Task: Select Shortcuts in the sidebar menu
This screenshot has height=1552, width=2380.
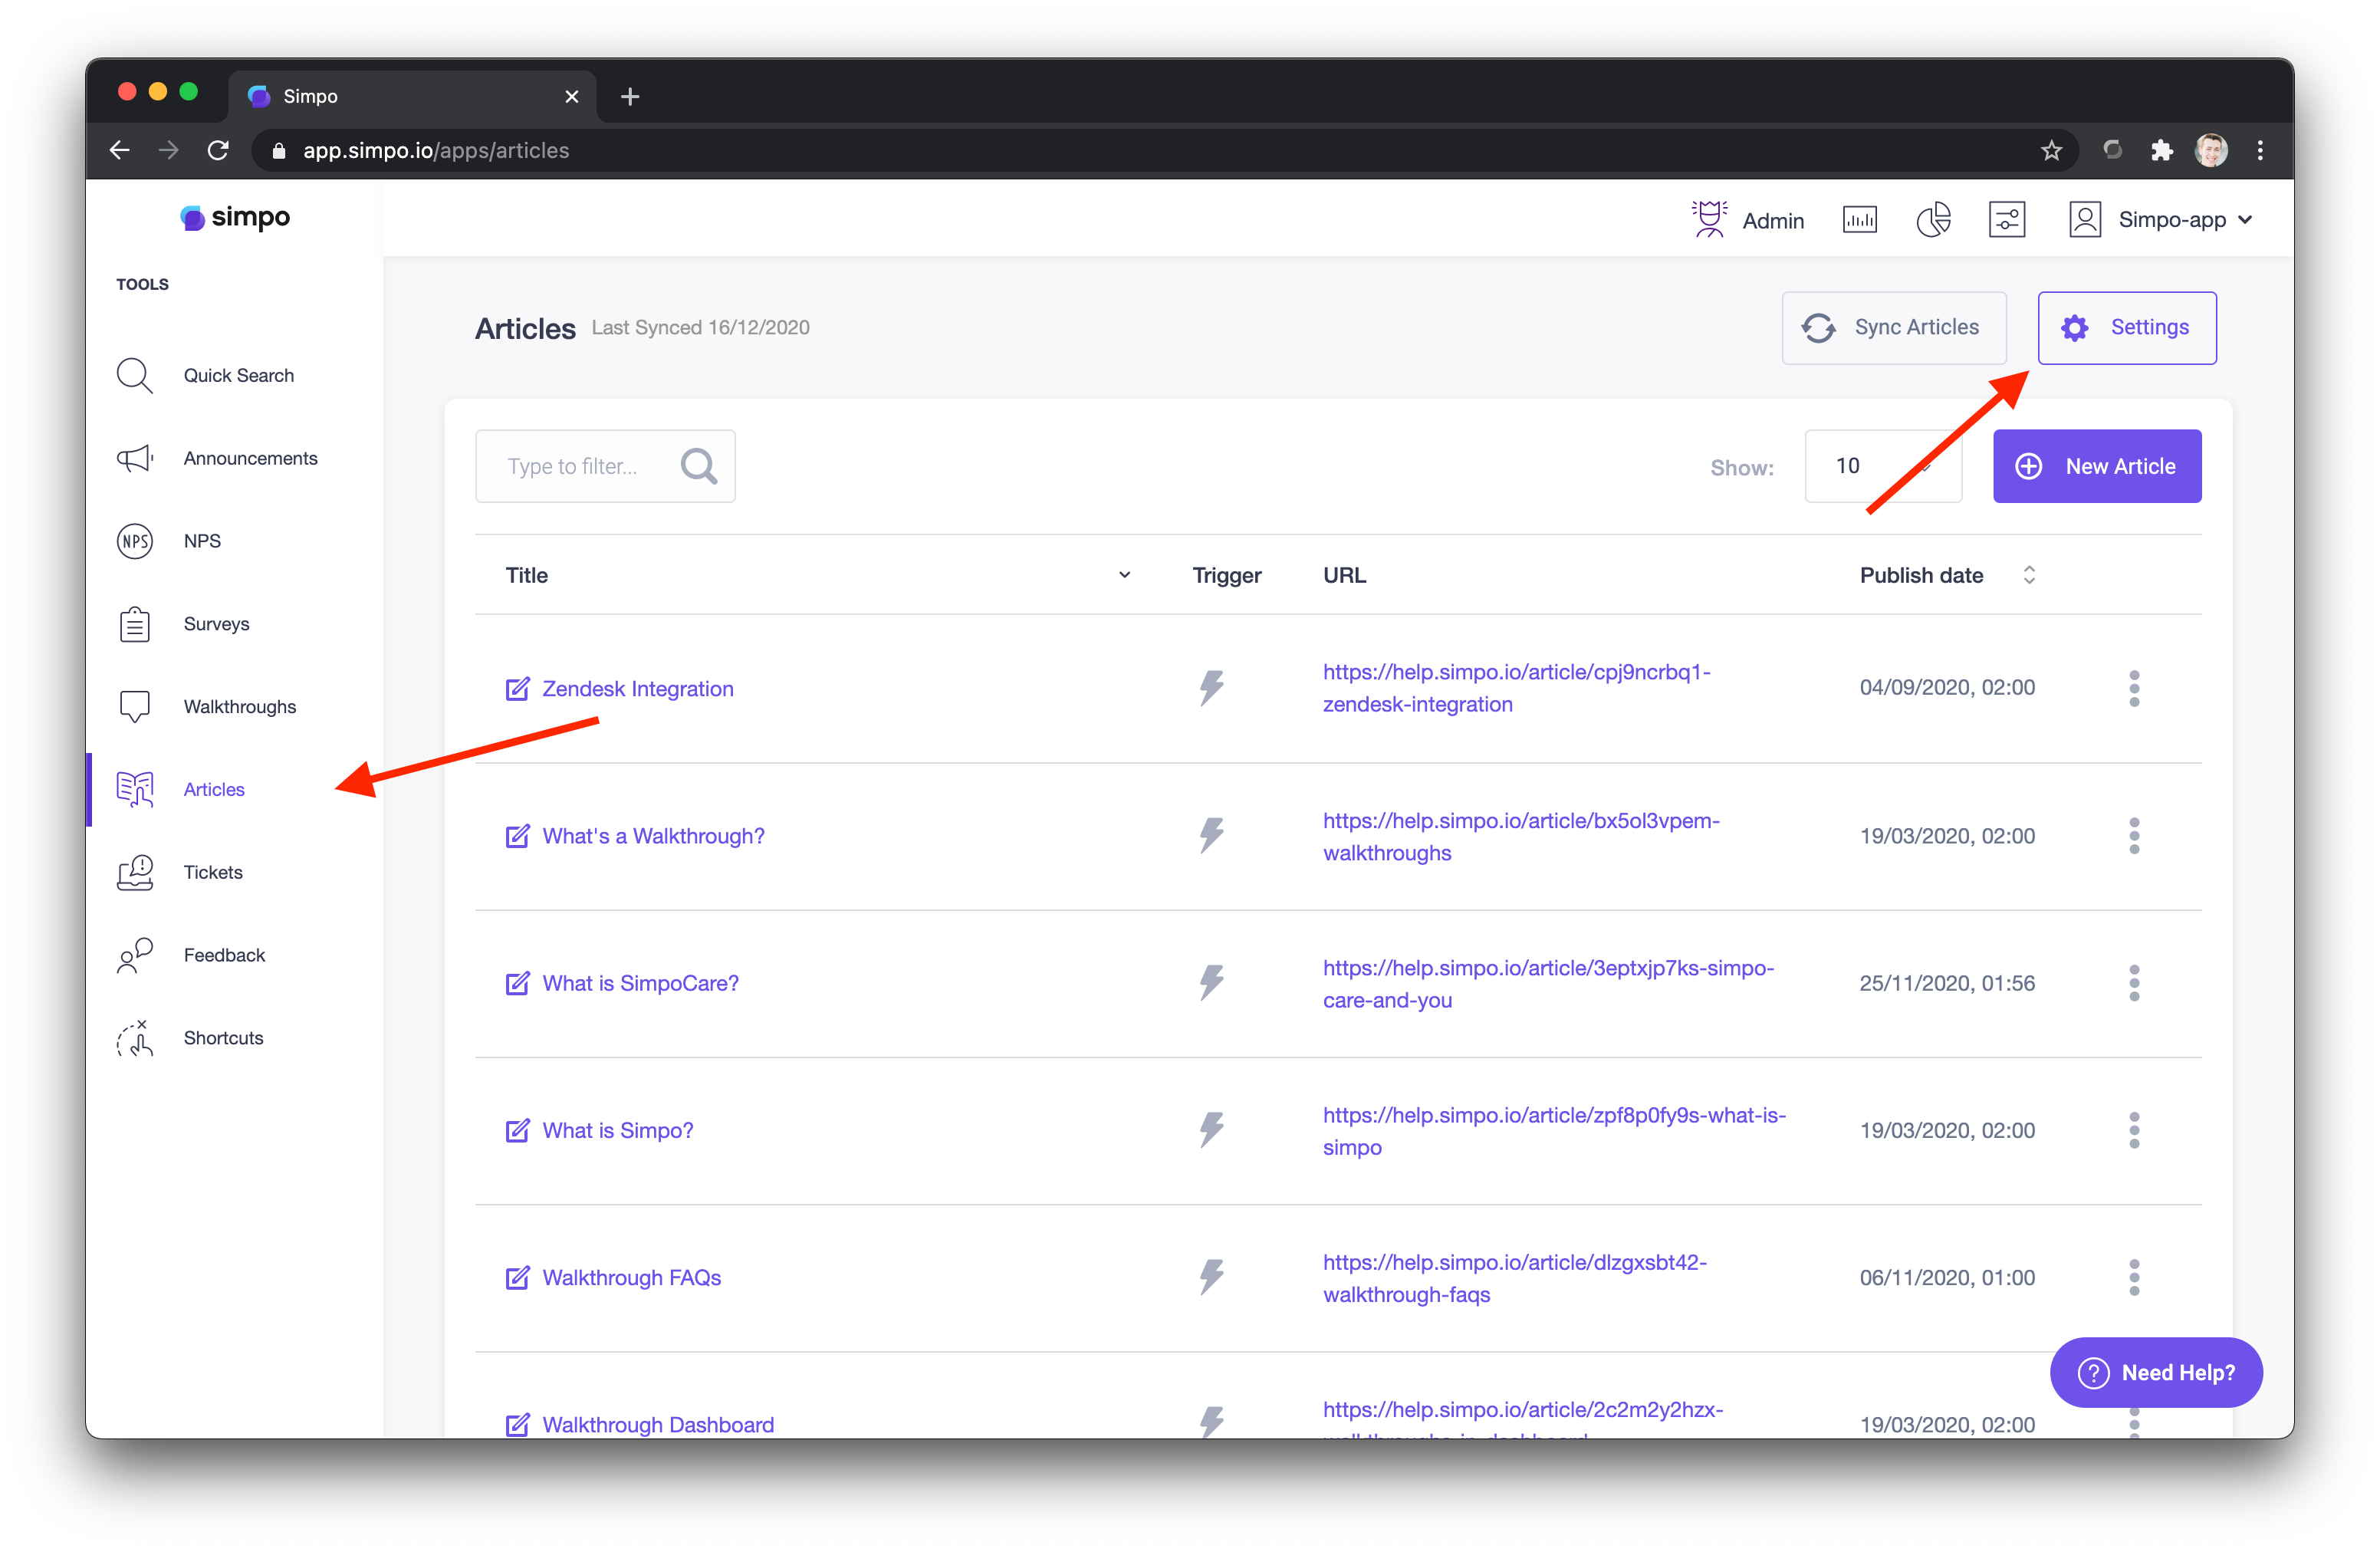Action: click(x=223, y=1038)
